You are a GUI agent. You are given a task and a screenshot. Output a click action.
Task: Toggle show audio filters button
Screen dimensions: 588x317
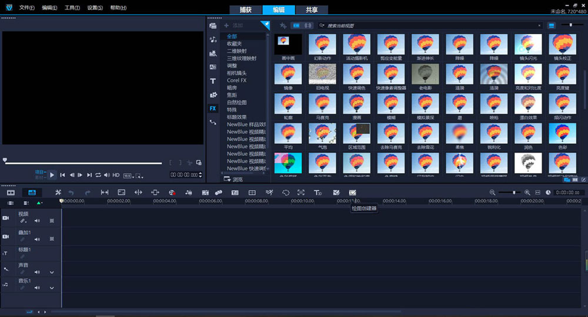(x=308, y=25)
